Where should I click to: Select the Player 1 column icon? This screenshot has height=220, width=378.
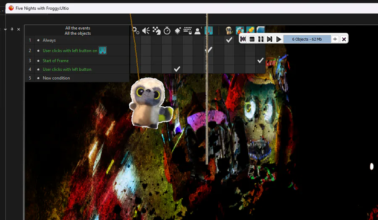(x=198, y=31)
